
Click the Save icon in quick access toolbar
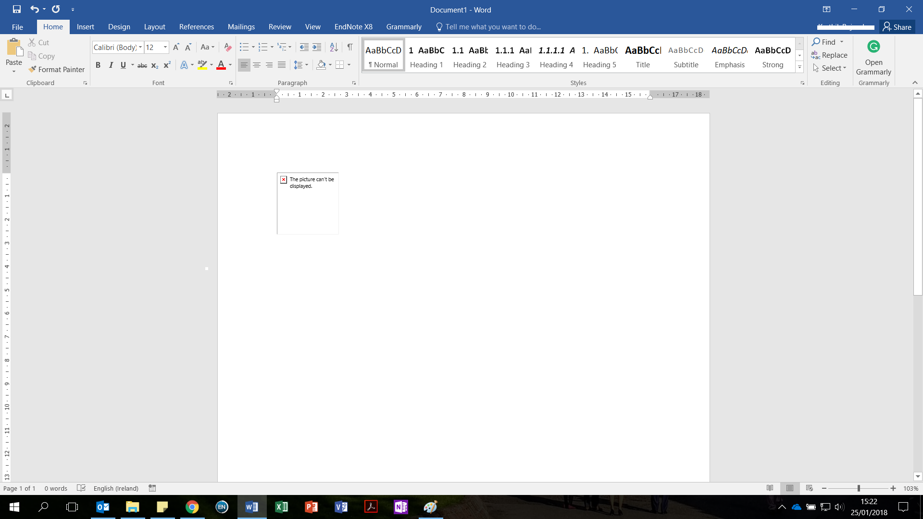coord(17,9)
